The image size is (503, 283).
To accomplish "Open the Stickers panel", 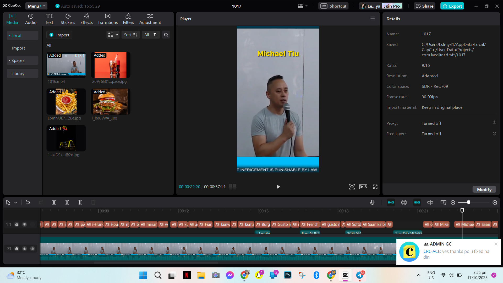I will (68, 19).
